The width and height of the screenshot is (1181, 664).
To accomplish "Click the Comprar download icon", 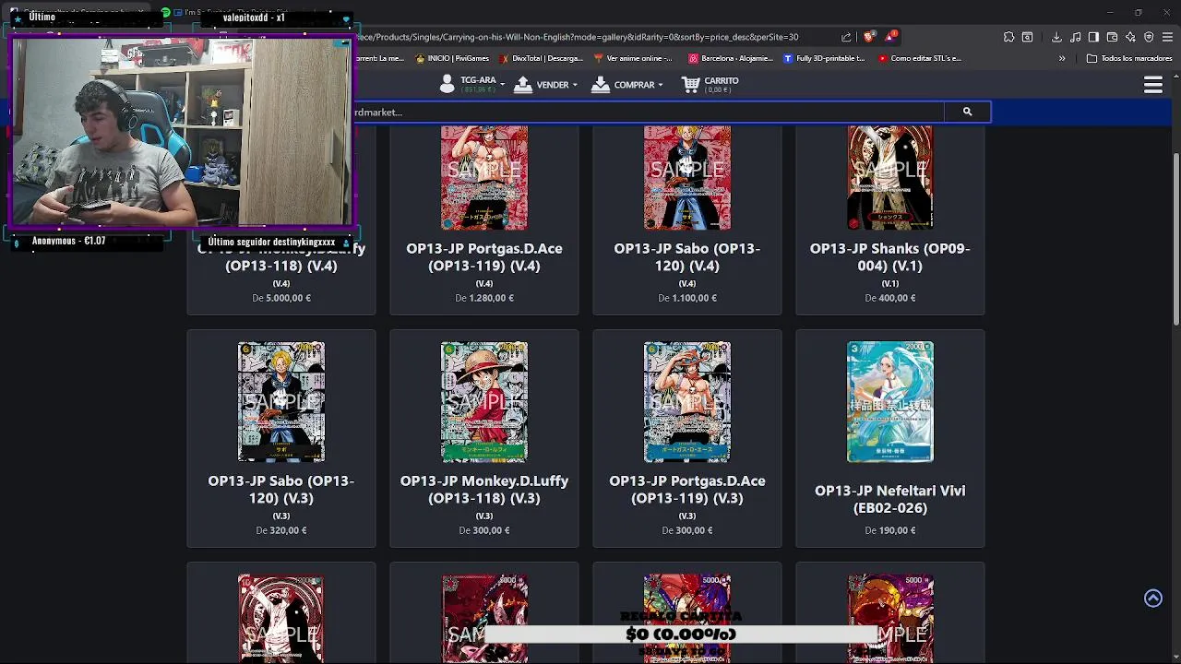I will (x=601, y=85).
